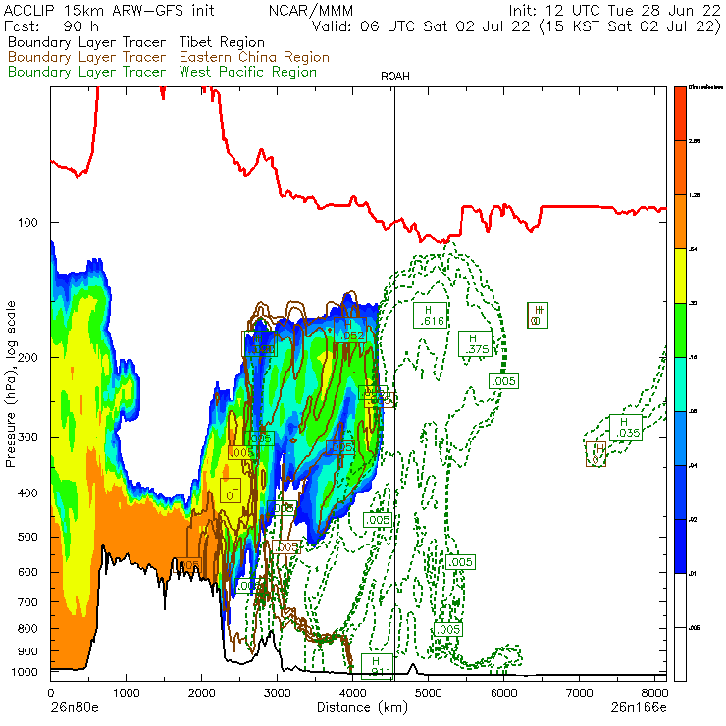
Task: Click the 1.28 colorbar tick label
Action: point(694,195)
